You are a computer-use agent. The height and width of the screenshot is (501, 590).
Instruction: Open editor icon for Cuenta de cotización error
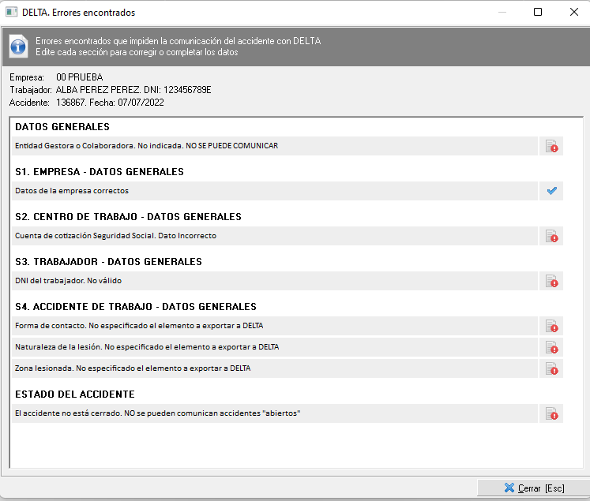(x=551, y=236)
